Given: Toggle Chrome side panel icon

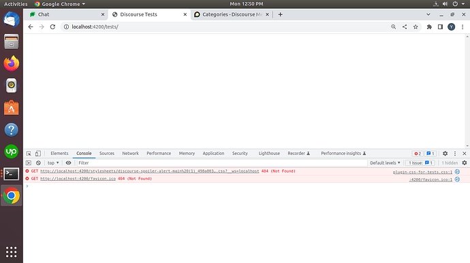Looking at the screenshot, I should (x=440, y=27).
